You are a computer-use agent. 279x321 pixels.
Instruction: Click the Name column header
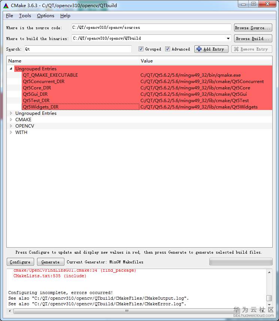click(x=73, y=61)
